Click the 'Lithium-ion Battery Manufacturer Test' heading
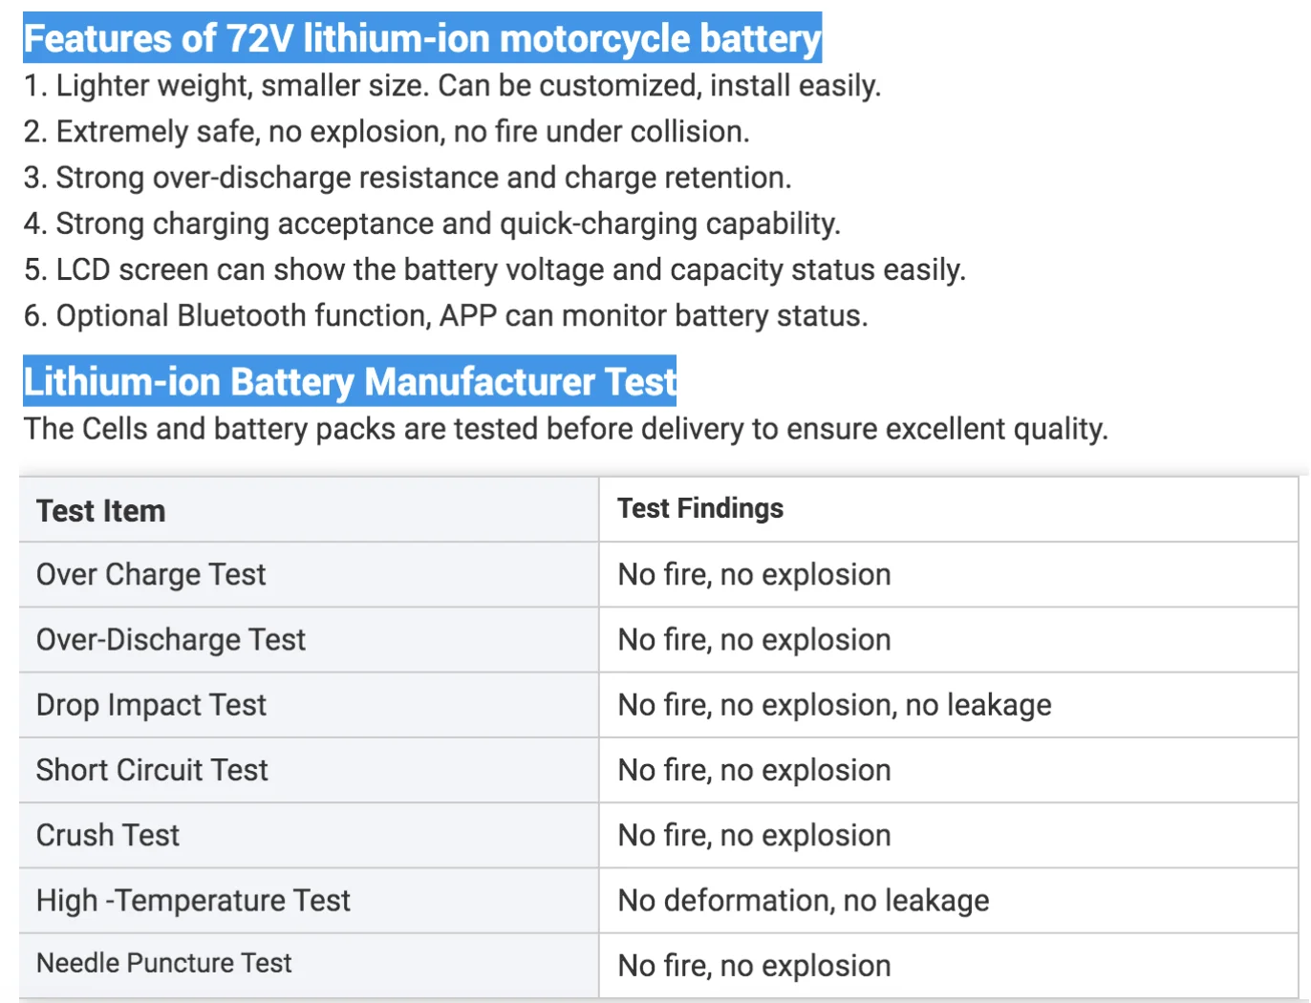 (350, 381)
